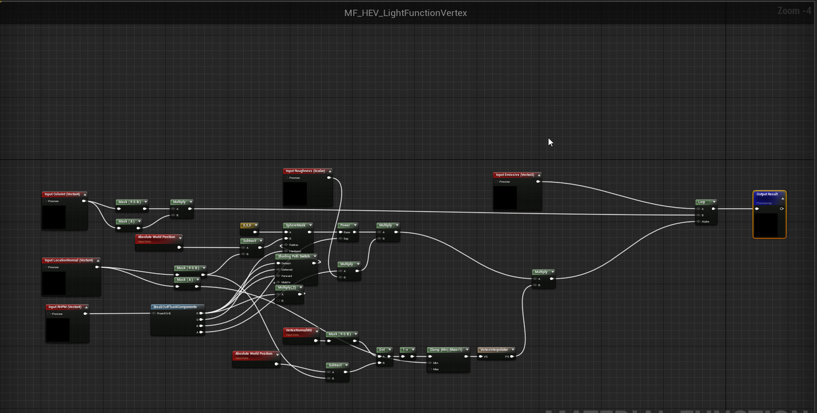This screenshot has height=413, width=817.
Task: Click the B input pin on Dot node
Action: [x=379, y=363]
